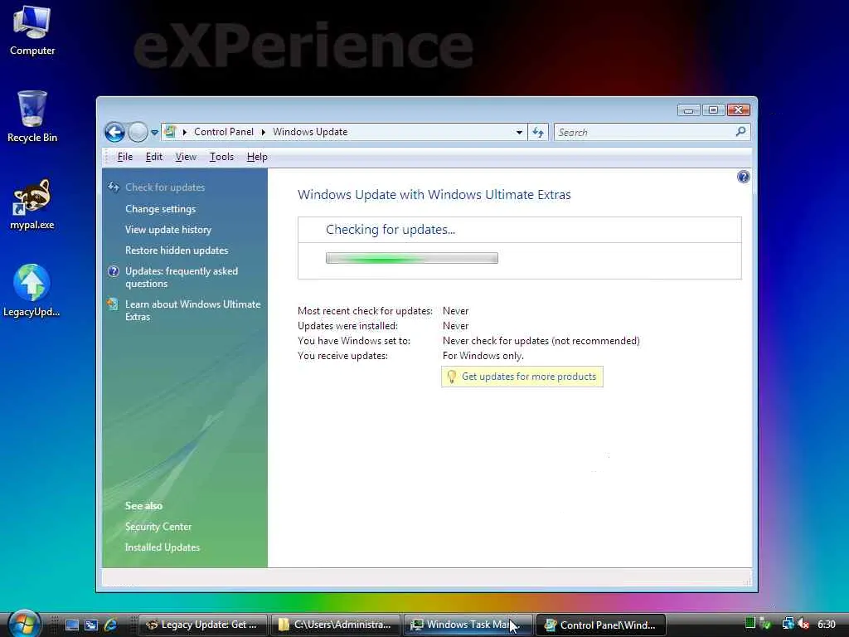
Task: Click the green CPU meter tray icon
Action: (750, 624)
